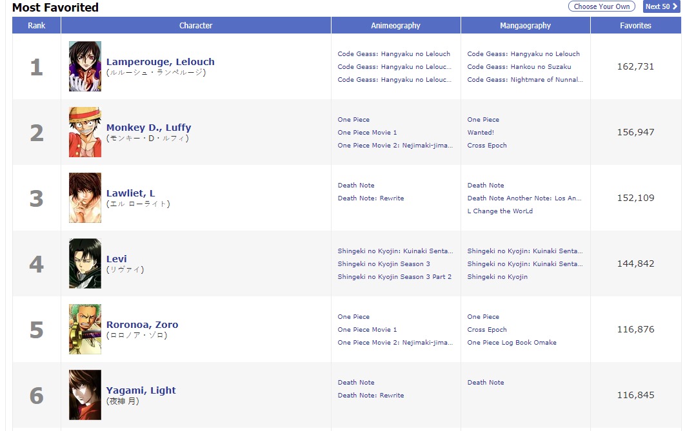This screenshot has width=685, height=431.
Task: Open Luffy's One Piece anime link
Action: [353, 120]
